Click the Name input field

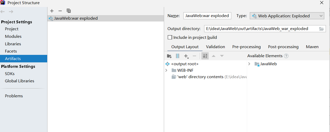click(207, 16)
